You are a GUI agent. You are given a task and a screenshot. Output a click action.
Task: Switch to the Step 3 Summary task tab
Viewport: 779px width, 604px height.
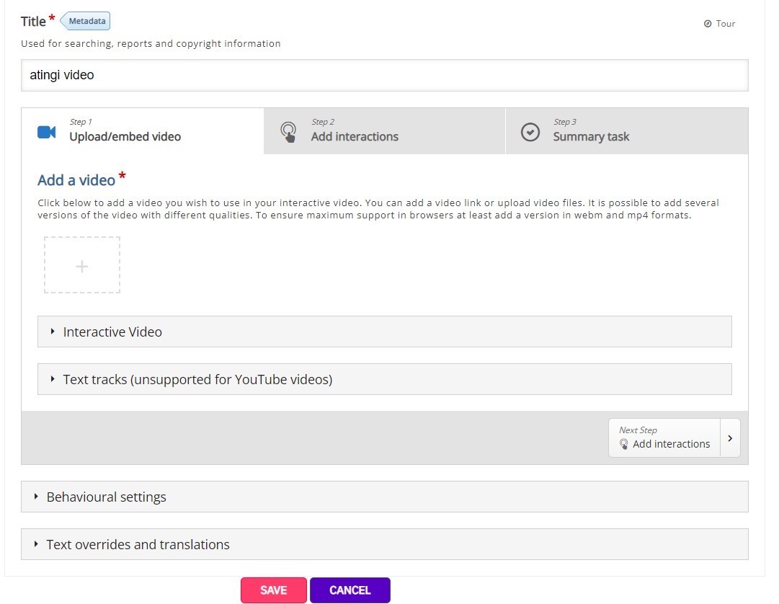[626, 131]
